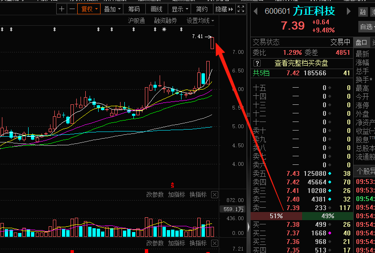Select 卖五 price 7.43

[293, 173]
